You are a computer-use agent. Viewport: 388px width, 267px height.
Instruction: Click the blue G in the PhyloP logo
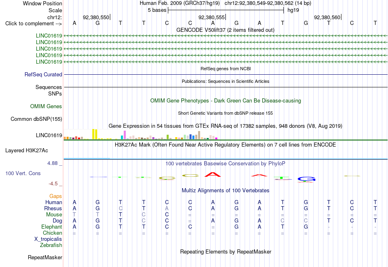pyautogui.click(x=306, y=179)
